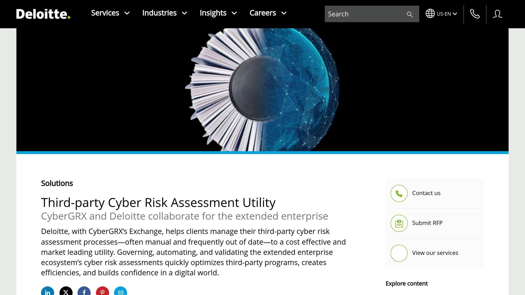
Task: Click the green Contact us phone icon
Action: pyautogui.click(x=399, y=193)
